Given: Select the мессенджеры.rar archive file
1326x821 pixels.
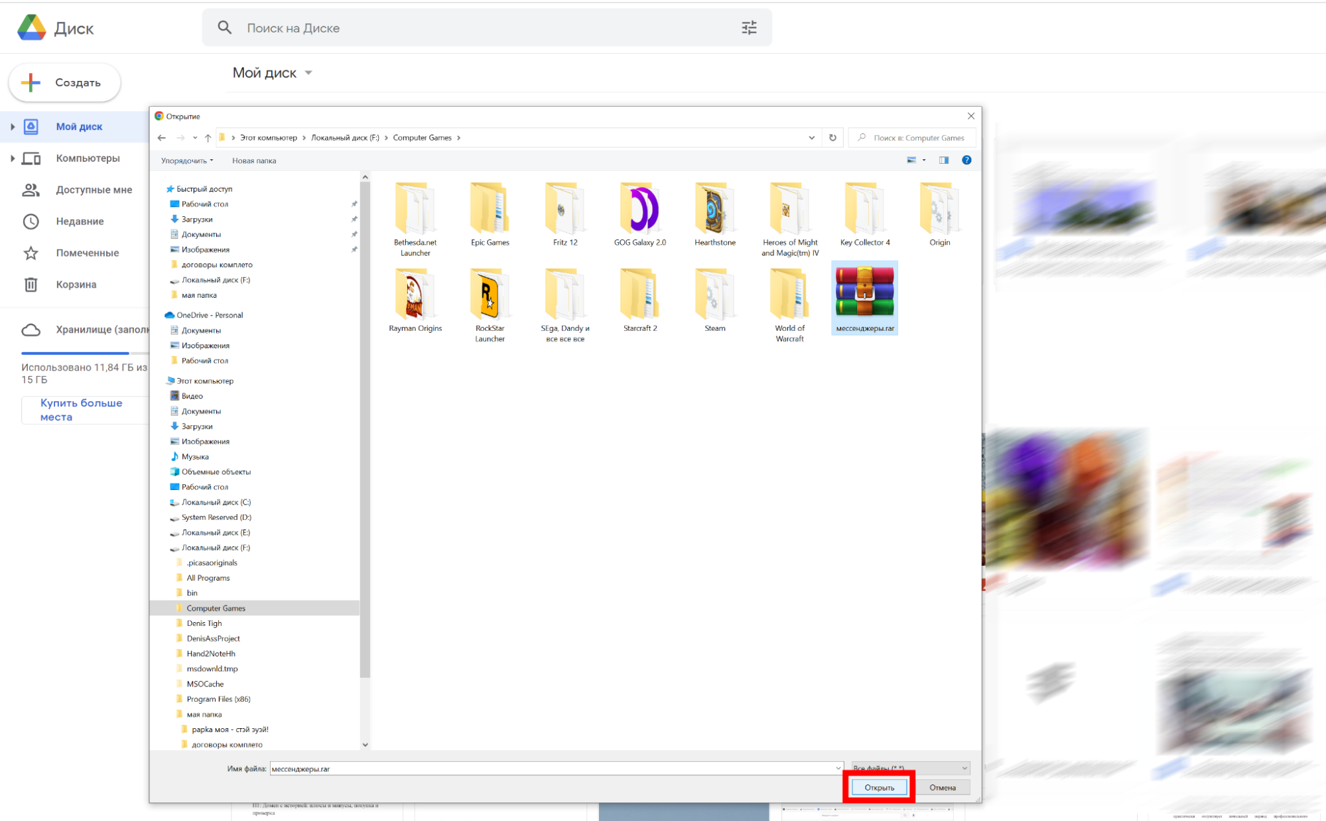Looking at the screenshot, I should click(x=865, y=298).
